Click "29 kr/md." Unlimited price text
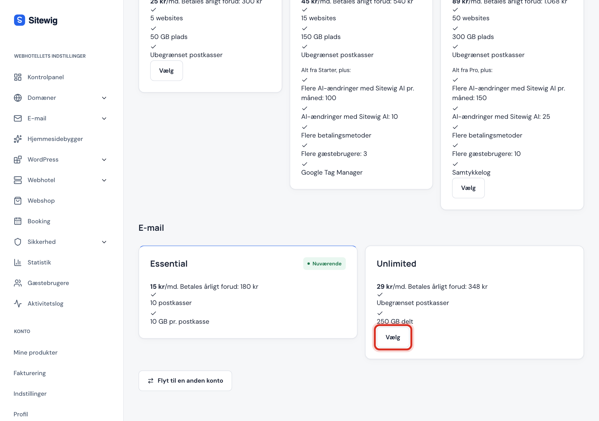The image size is (599, 421). point(392,287)
